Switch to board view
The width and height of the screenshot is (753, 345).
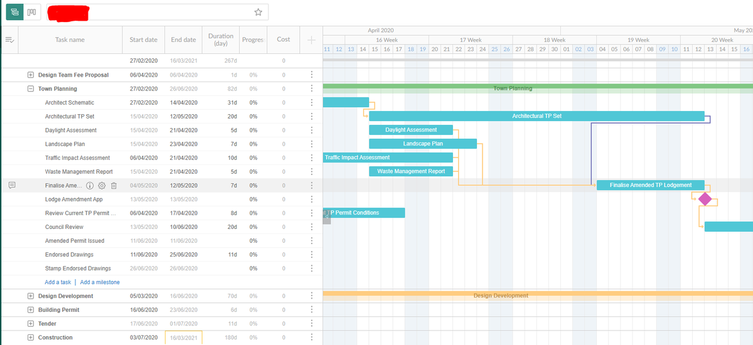click(x=32, y=12)
